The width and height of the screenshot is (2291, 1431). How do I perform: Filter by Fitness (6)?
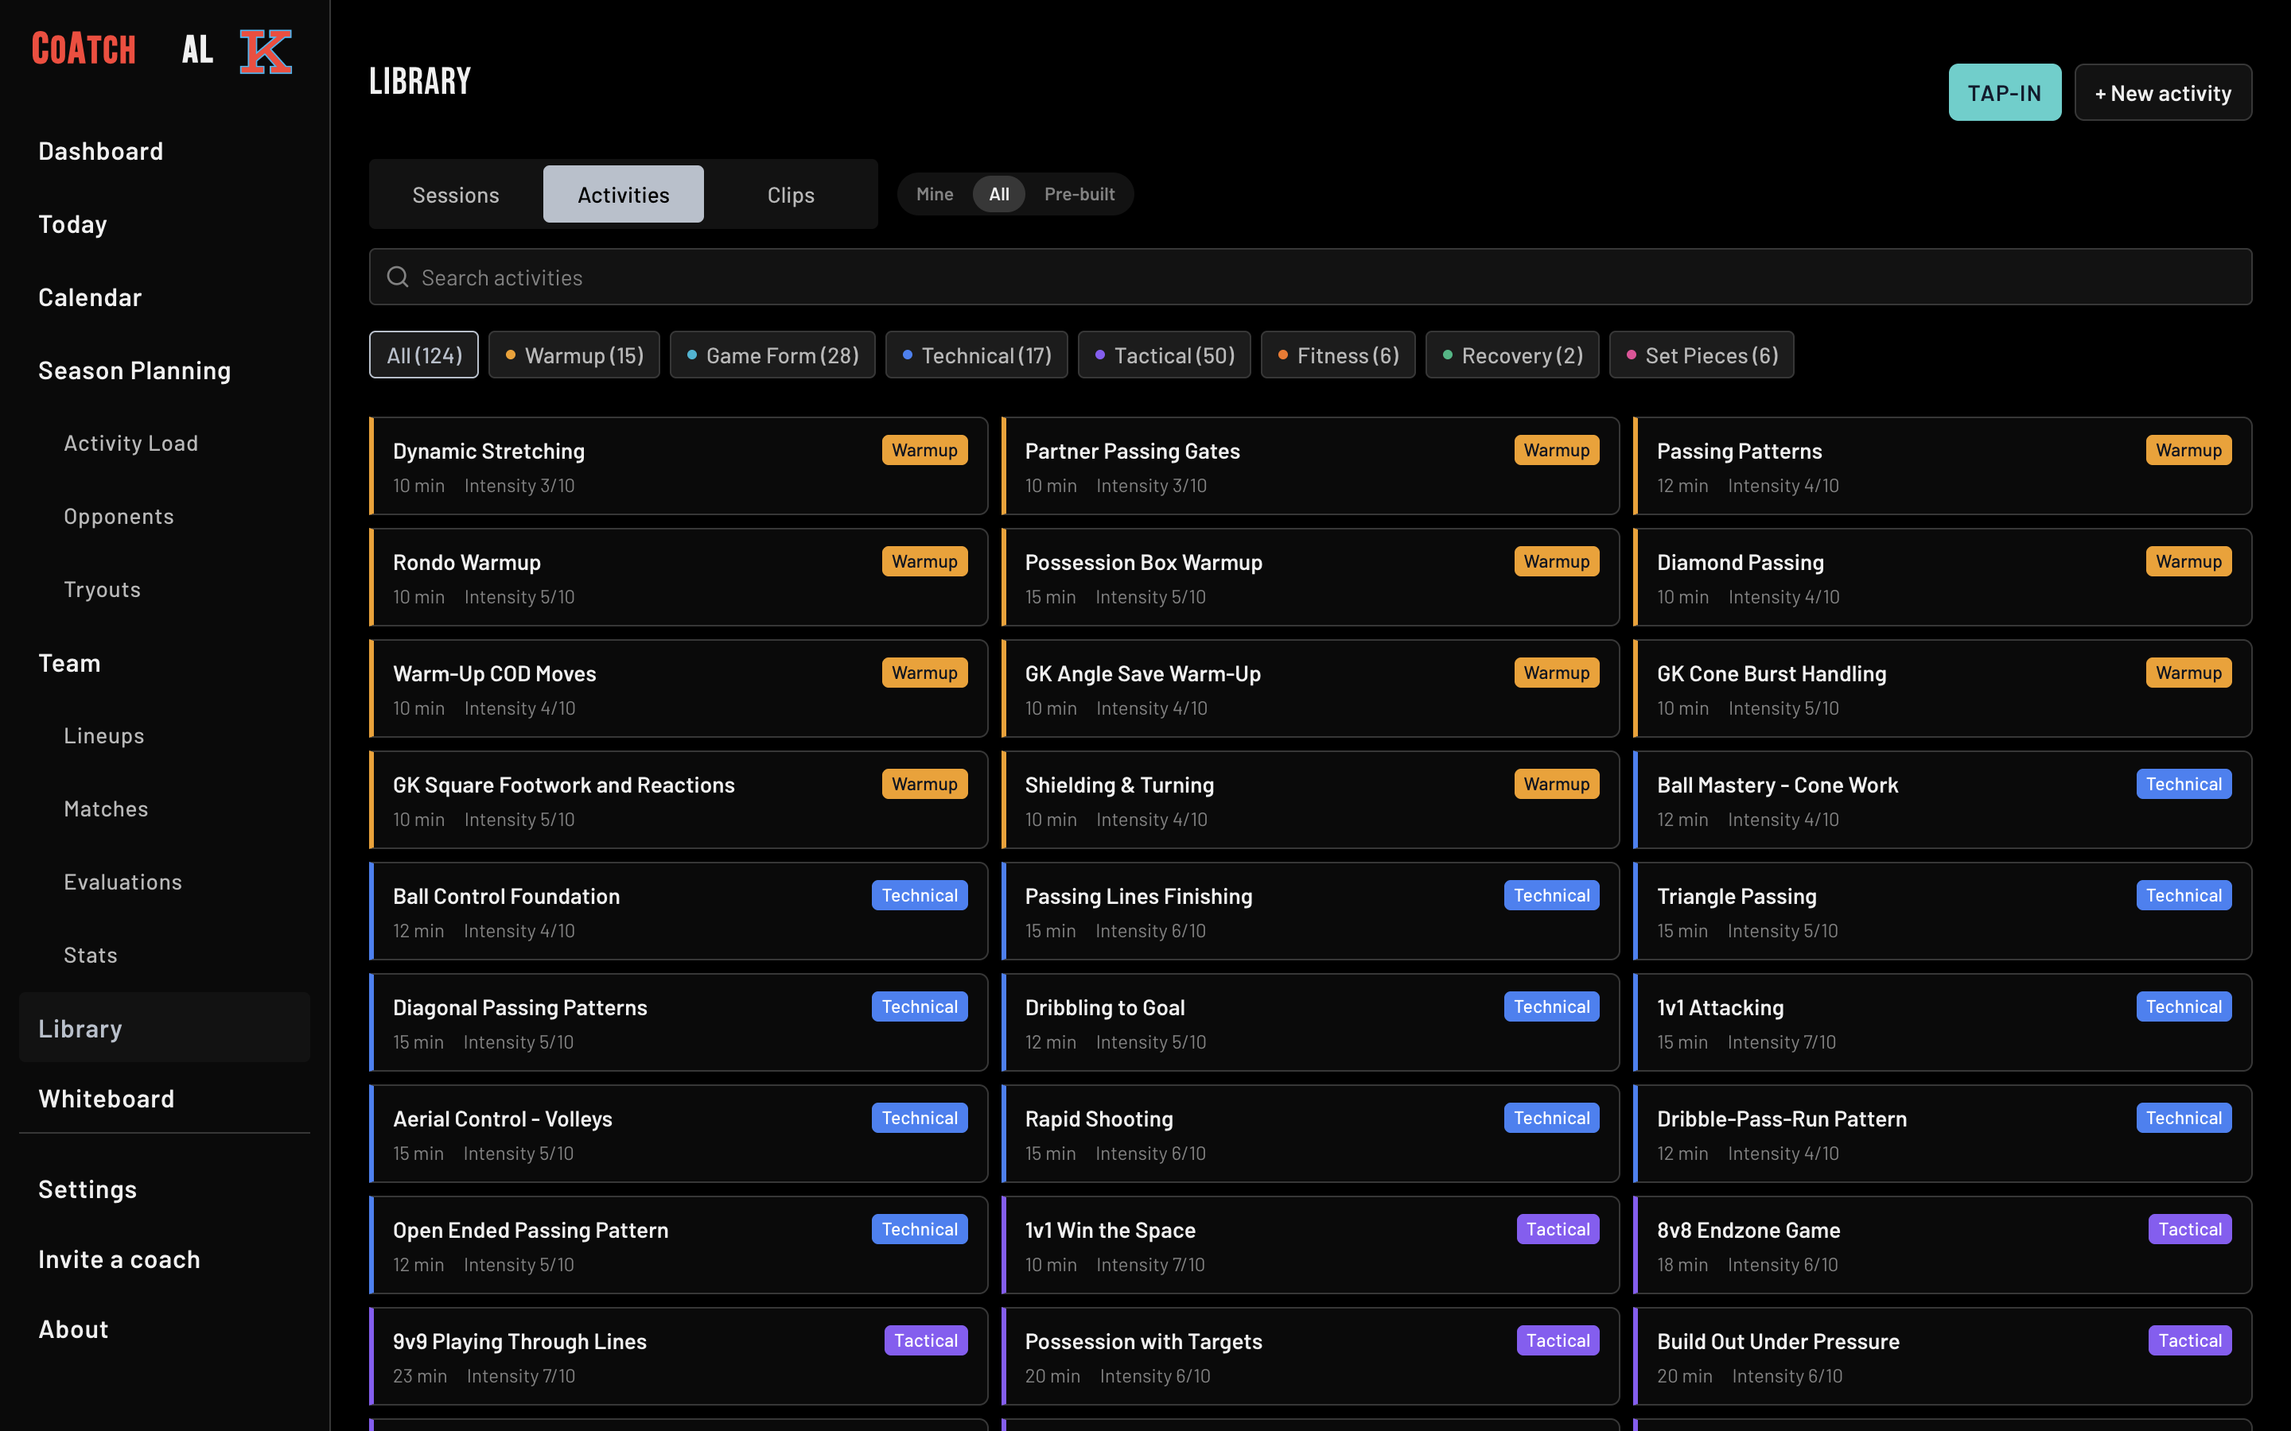(1338, 355)
